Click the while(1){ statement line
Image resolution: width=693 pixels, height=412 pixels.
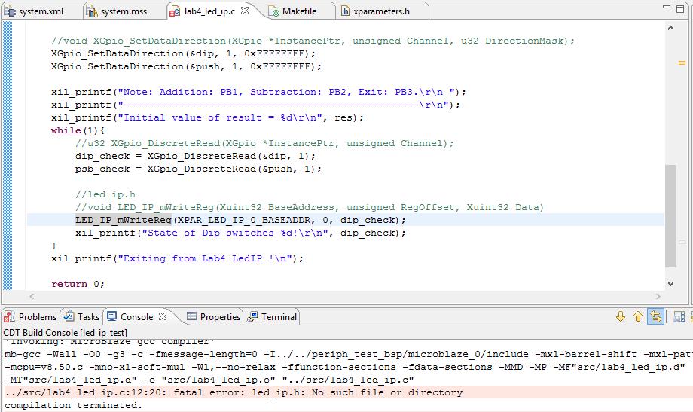[78, 130]
